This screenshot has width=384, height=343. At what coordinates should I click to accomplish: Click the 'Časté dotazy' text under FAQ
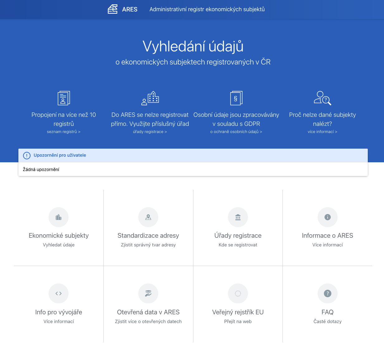tap(328, 322)
